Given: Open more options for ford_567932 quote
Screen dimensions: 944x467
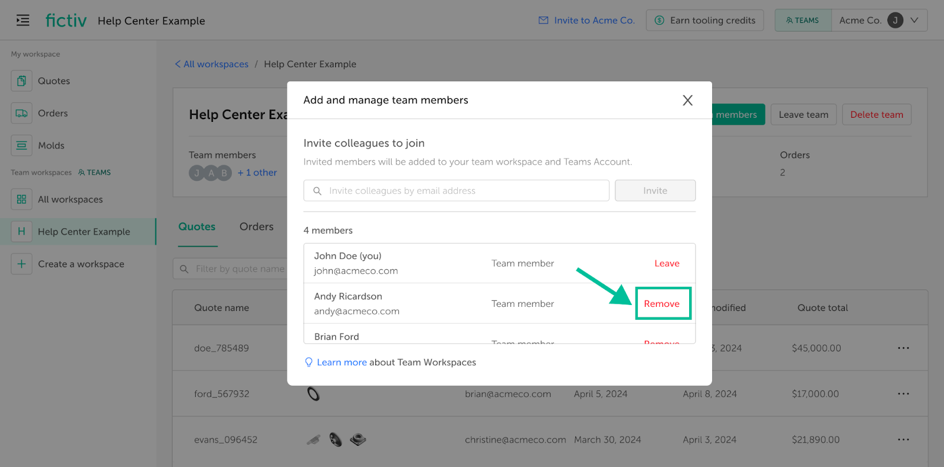Looking at the screenshot, I should pyautogui.click(x=903, y=393).
